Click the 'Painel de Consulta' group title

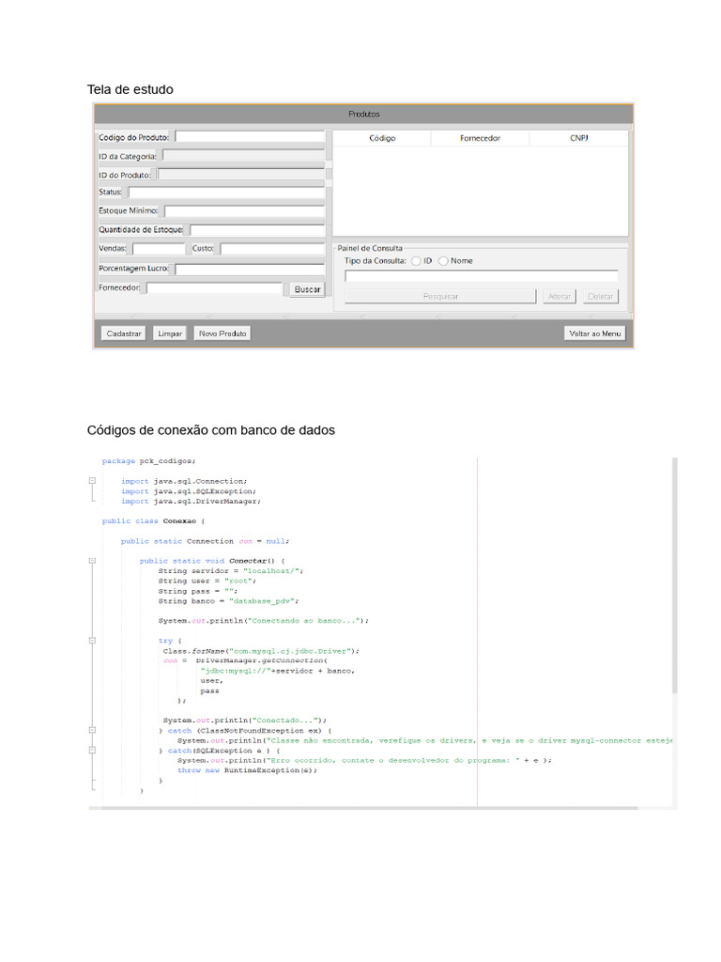pos(370,248)
